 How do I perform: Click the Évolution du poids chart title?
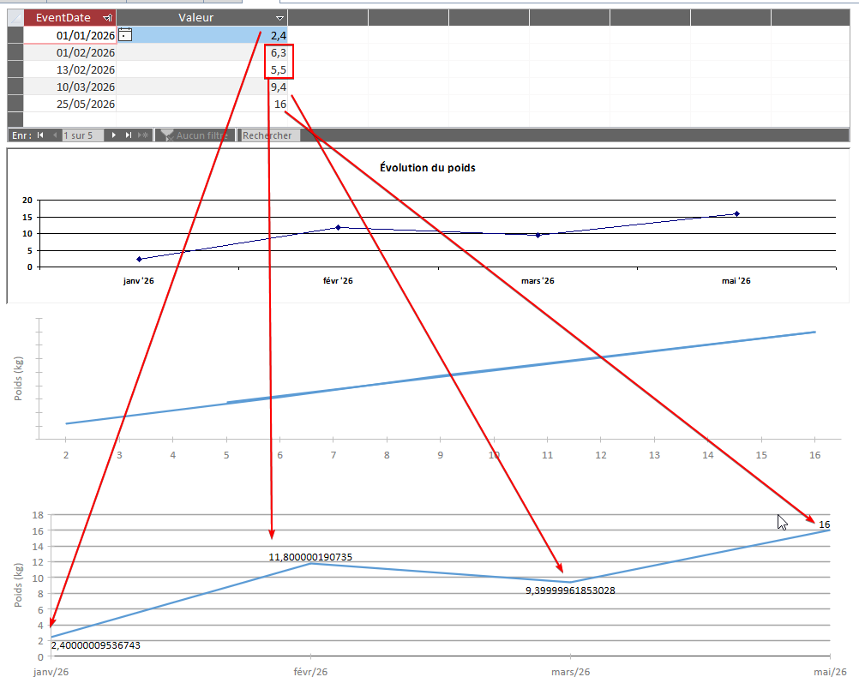[x=427, y=168]
